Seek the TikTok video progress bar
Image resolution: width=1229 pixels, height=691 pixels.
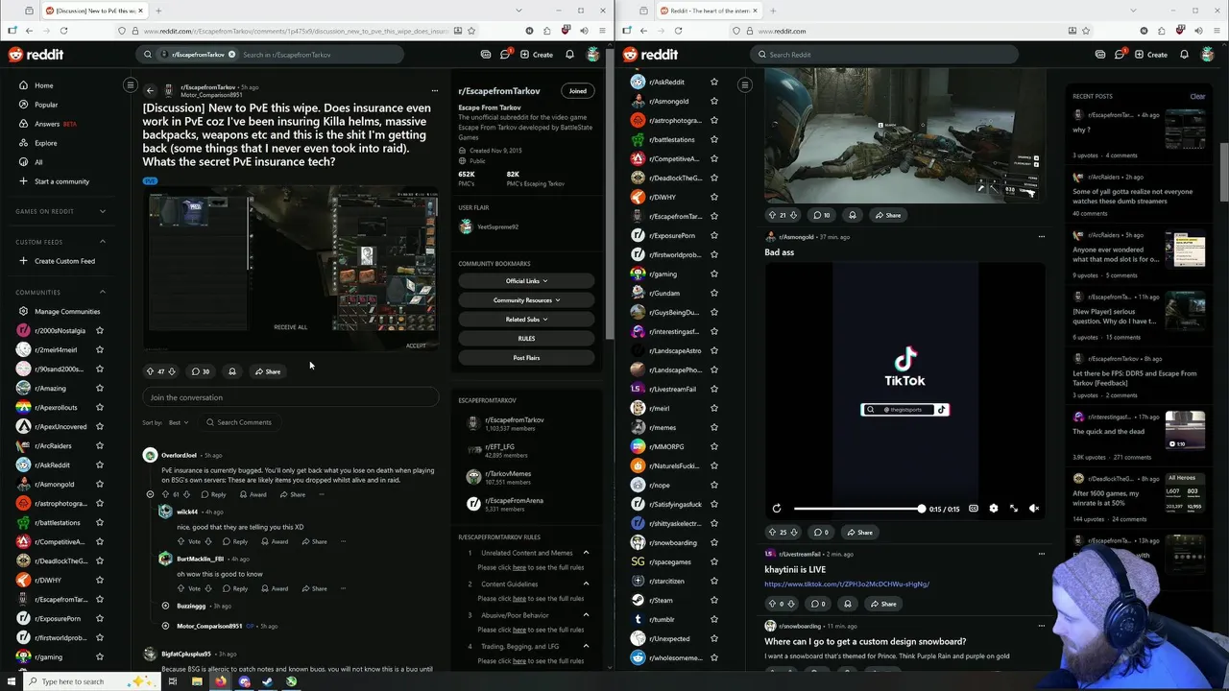coord(858,509)
